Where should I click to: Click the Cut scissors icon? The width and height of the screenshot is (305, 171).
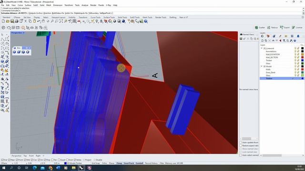click(x=25, y=21)
